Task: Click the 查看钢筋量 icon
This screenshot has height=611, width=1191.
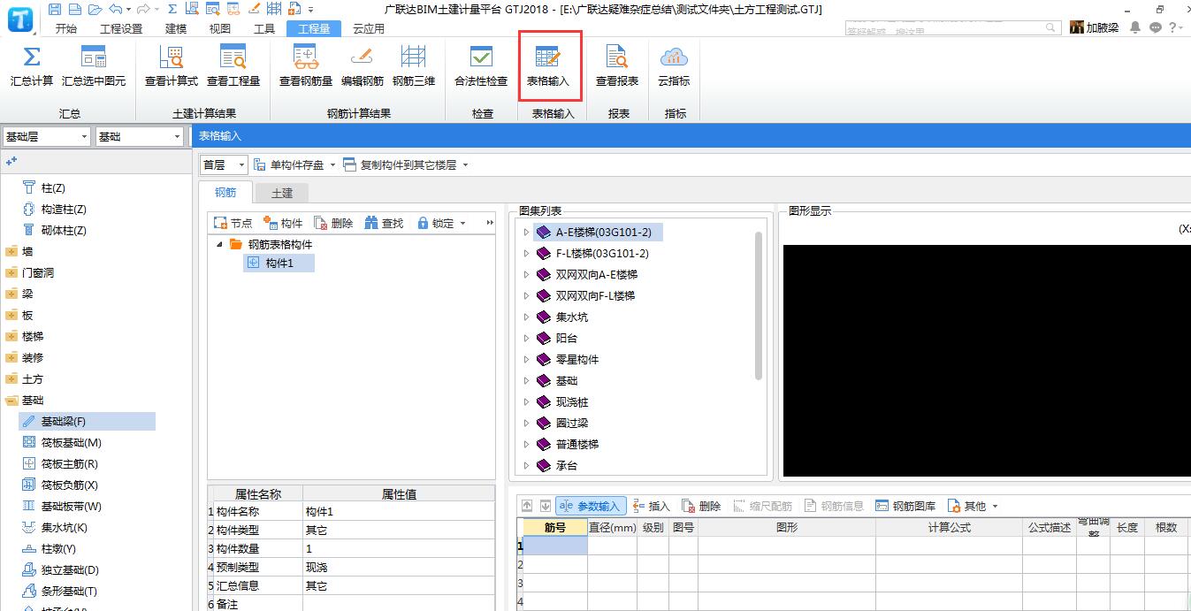Action: click(306, 66)
